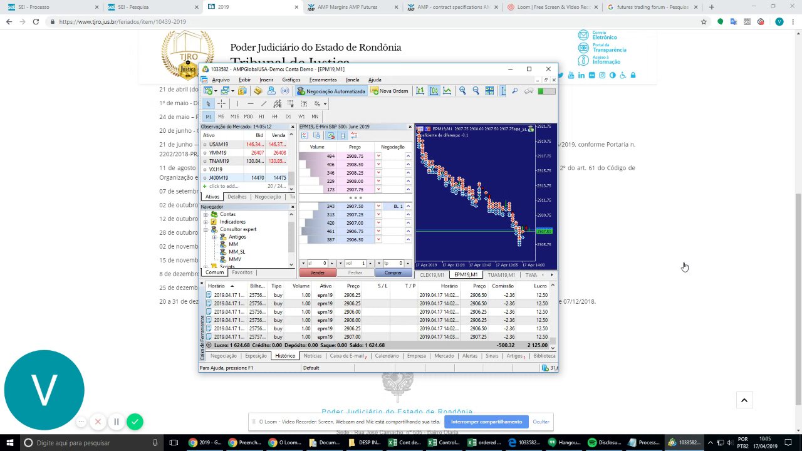Switch to the Histórico tab
The image size is (802, 451).
(285, 356)
